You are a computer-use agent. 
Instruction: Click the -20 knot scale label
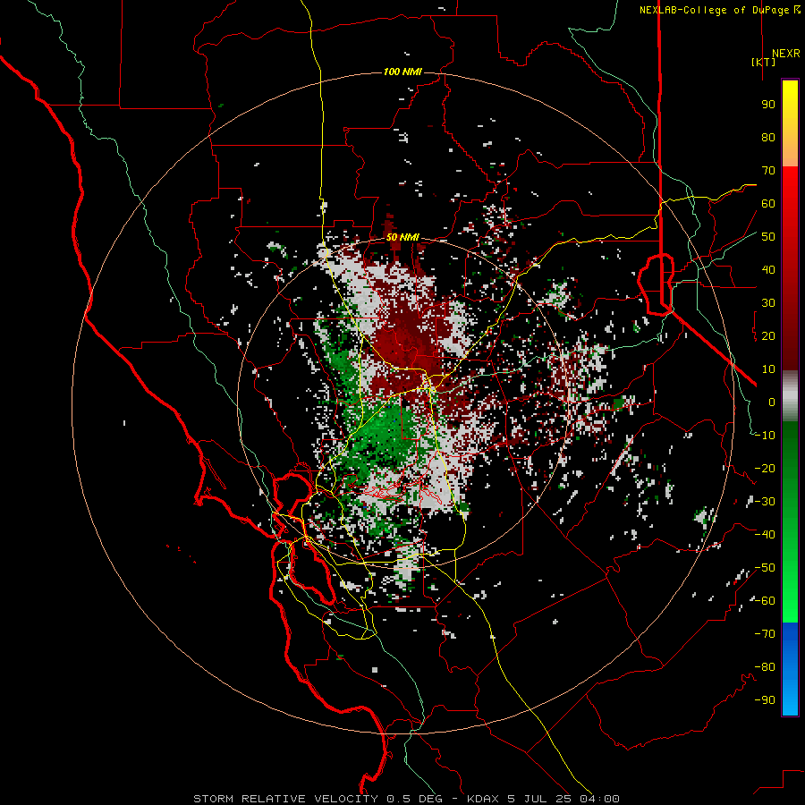[765, 468]
